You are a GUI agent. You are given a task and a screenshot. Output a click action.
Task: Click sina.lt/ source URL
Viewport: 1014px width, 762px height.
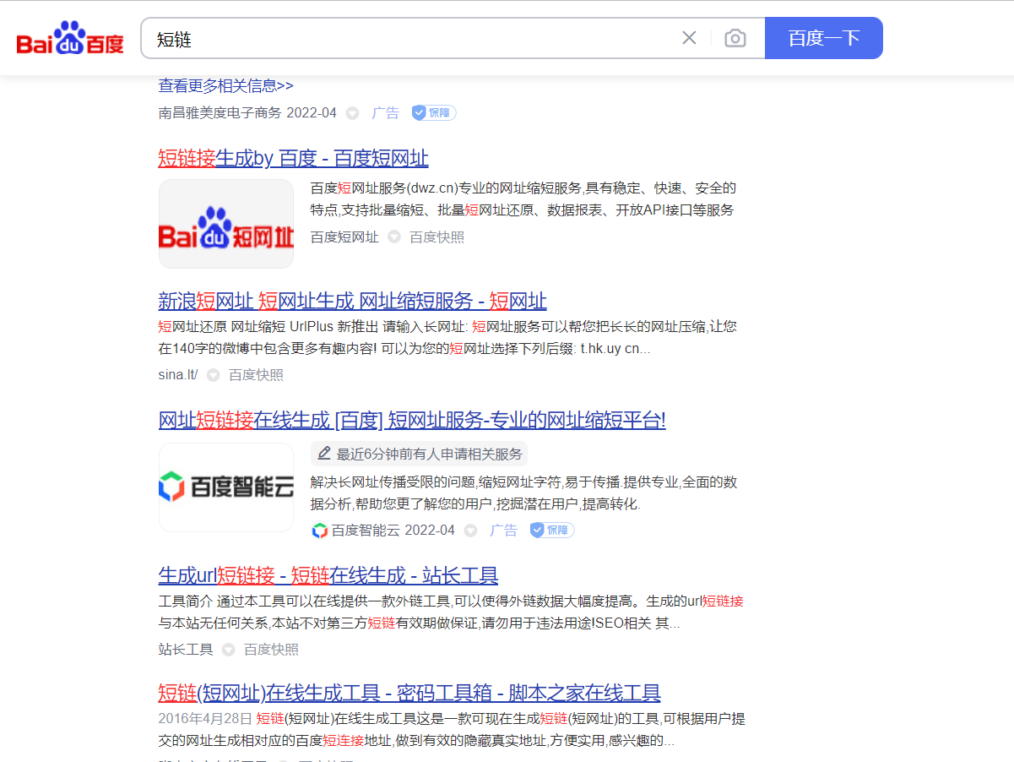point(178,374)
